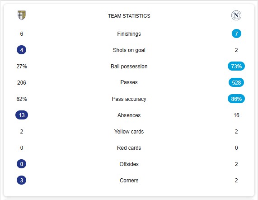Click Parma's highlighted Absences badge 13
The image size is (258, 200).
[x=22, y=115]
